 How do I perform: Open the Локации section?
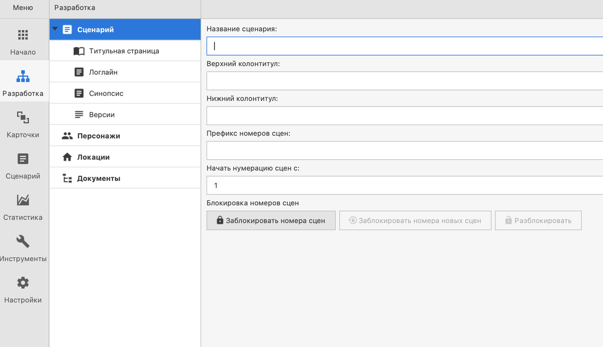93,157
